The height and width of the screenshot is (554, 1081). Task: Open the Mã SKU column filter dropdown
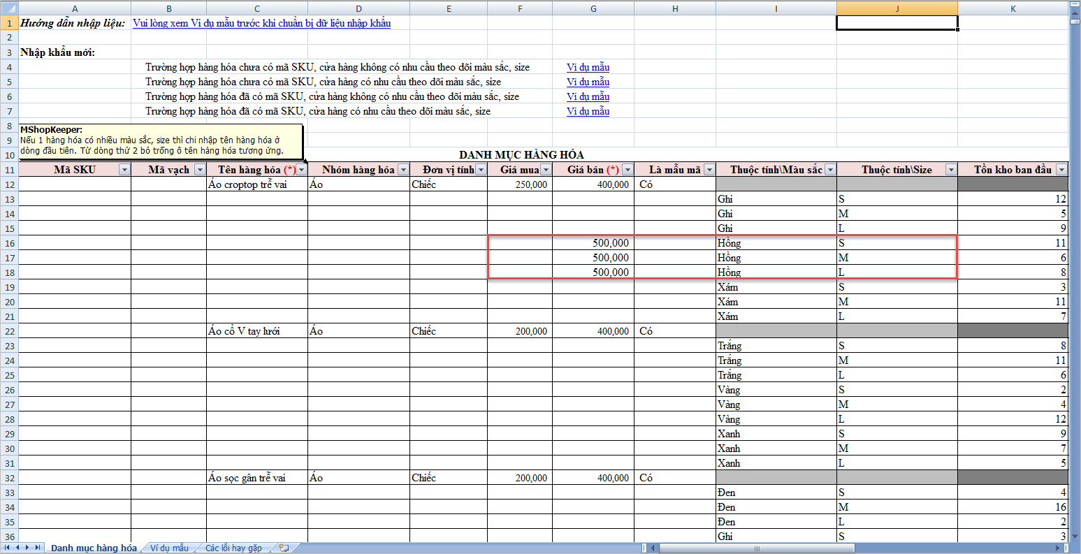pos(124,170)
